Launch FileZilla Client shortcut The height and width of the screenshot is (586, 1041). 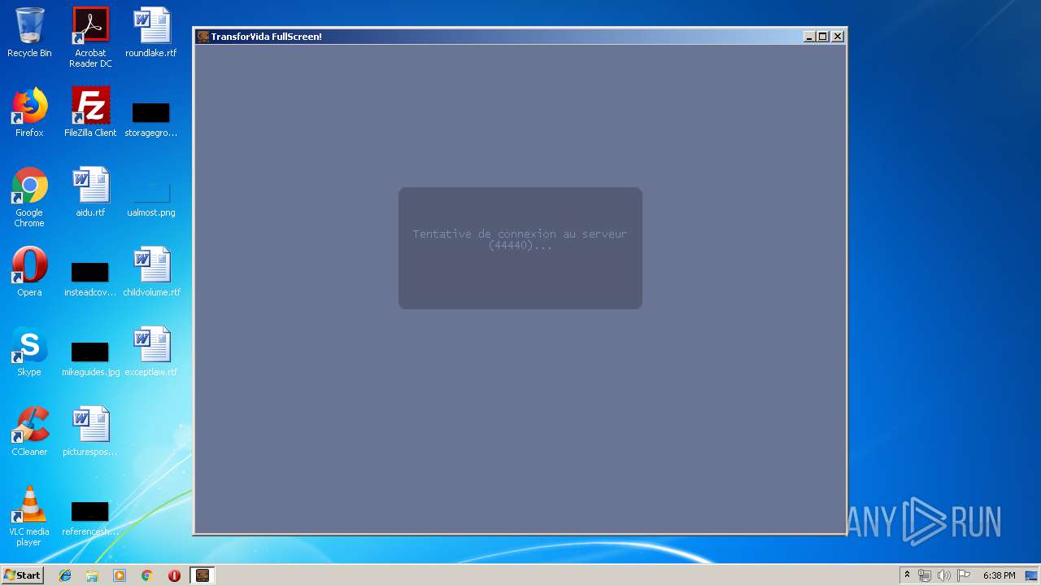point(90,112)
